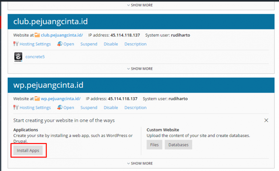Viewport: 279px width, 171px height.
Task: Click 'Start creating your website in one of the ways'
Action: click(64, 121)
